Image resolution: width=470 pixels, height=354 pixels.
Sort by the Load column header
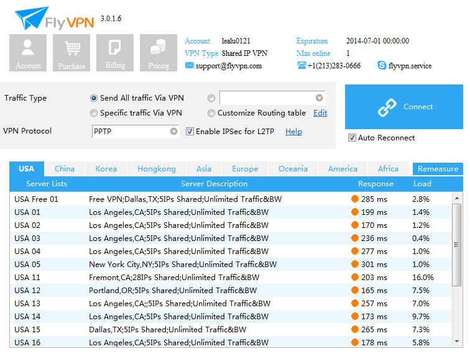422,184
